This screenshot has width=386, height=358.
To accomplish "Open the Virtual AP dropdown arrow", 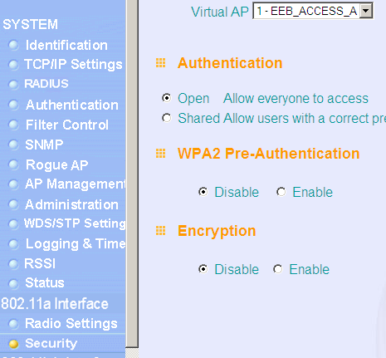I will 366,11.
